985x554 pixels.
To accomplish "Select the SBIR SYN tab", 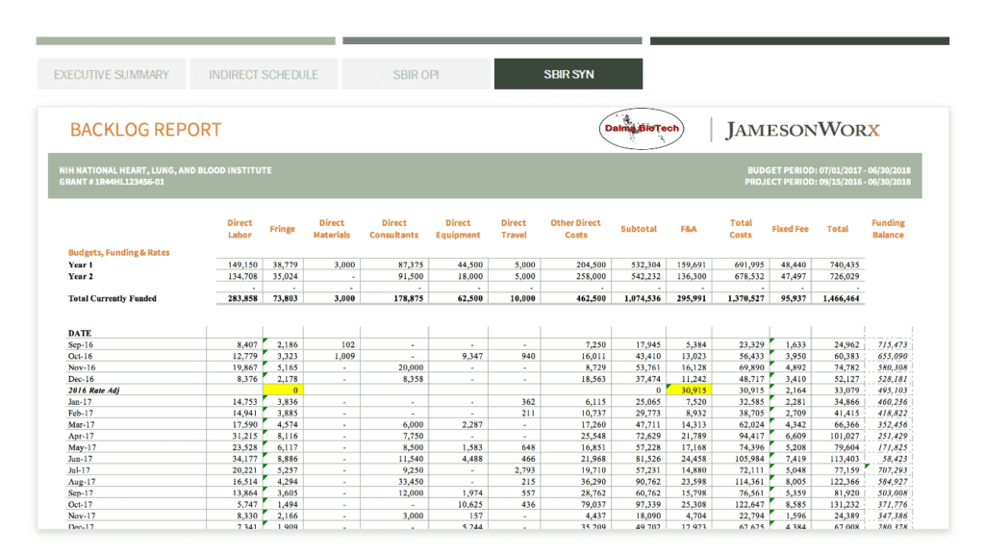I will tap(568, 74).
